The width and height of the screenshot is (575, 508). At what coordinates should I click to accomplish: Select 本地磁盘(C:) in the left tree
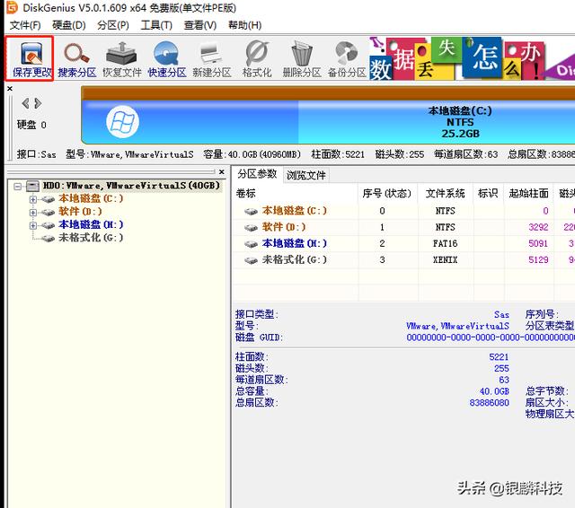tap(91, 199)
